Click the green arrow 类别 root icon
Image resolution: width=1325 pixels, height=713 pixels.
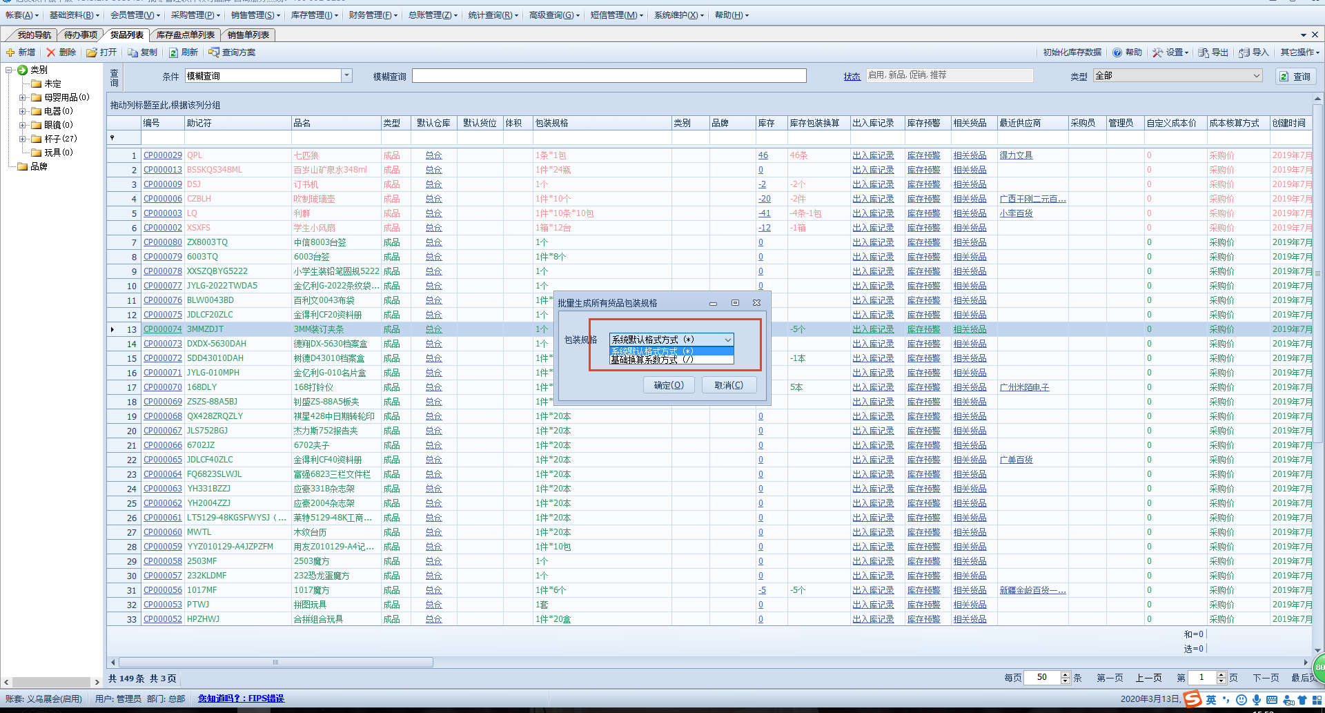click(x=22, y=70)
